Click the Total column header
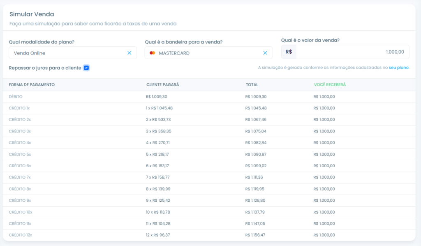 (x=252, y=85)
